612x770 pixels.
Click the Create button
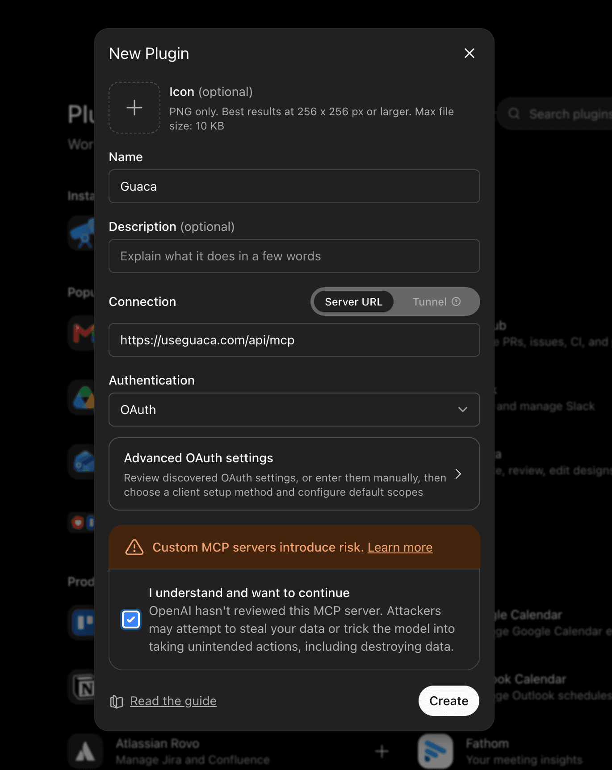click(x=449, y=701)
